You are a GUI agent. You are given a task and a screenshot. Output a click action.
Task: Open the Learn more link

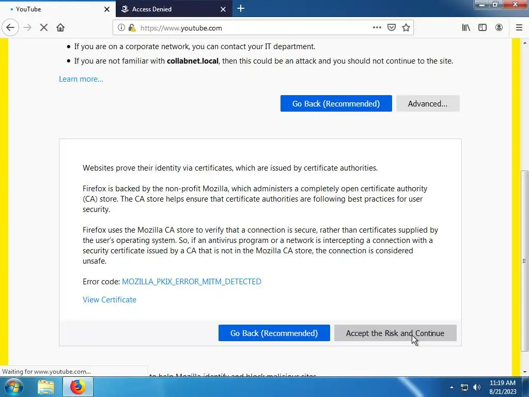81,79
